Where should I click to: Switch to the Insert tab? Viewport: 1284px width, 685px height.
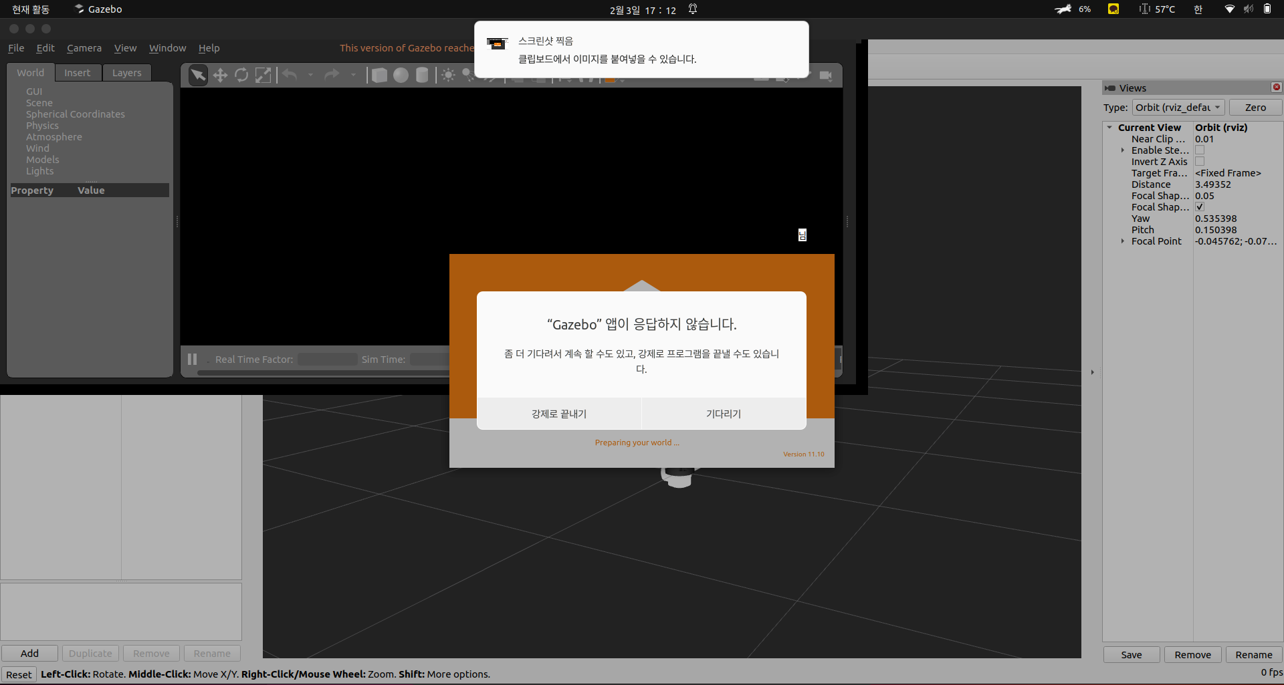pos(77,73)
